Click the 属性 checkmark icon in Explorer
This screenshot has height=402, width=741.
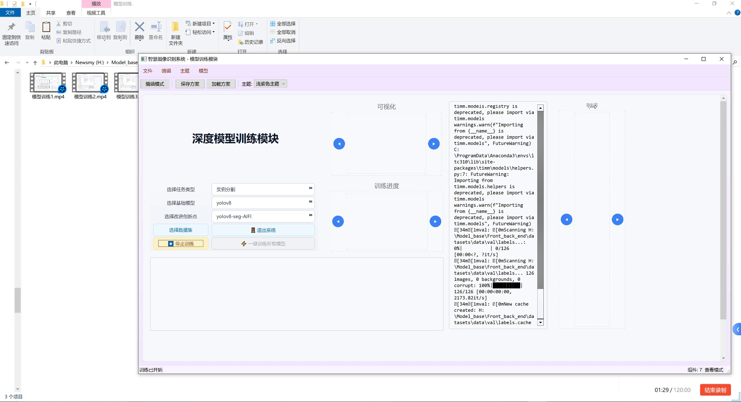click(228, 27)
